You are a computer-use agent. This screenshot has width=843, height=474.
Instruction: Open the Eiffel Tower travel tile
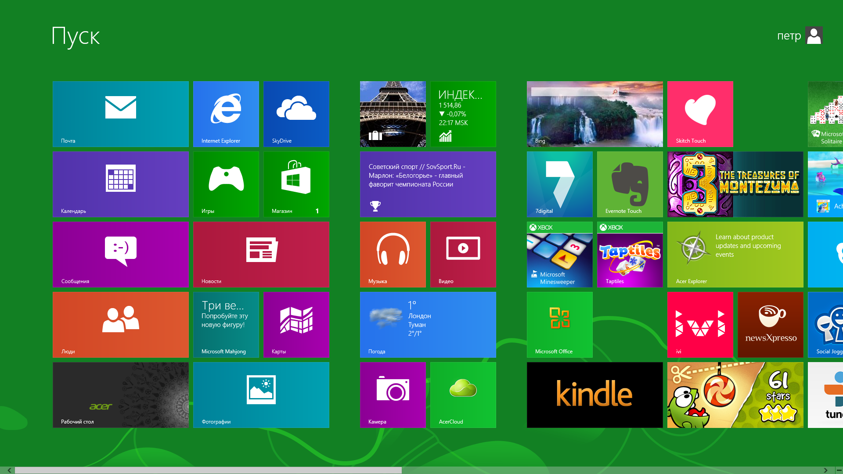tap(393, 114)
